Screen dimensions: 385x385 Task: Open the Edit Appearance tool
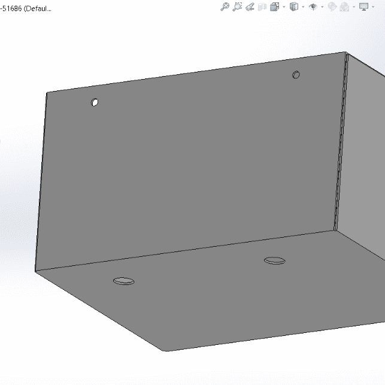click(x=332, y=7)
